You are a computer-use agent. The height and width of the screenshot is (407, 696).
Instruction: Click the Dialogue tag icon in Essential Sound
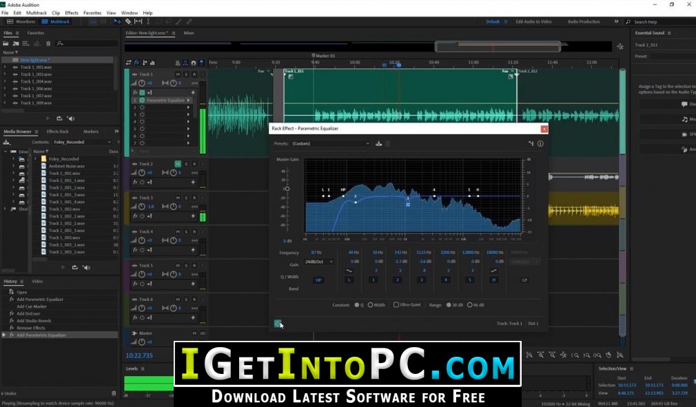(684, 104)
